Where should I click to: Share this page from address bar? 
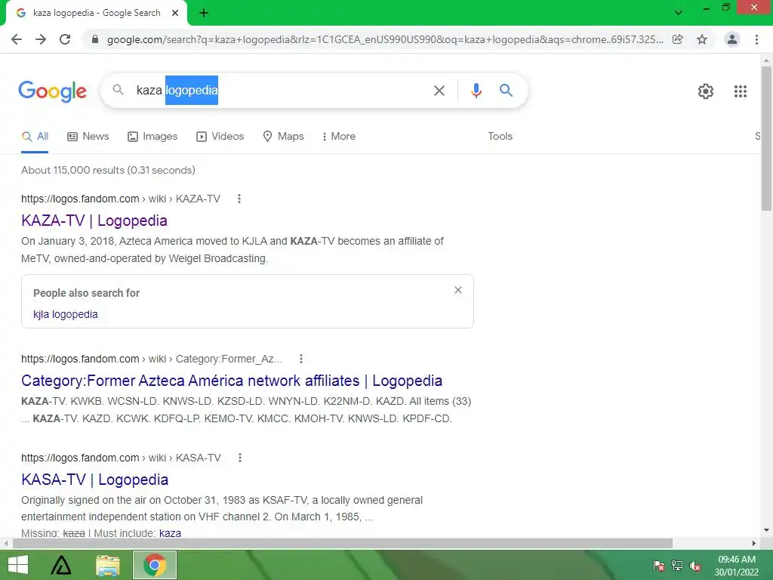tap(678, 39)
